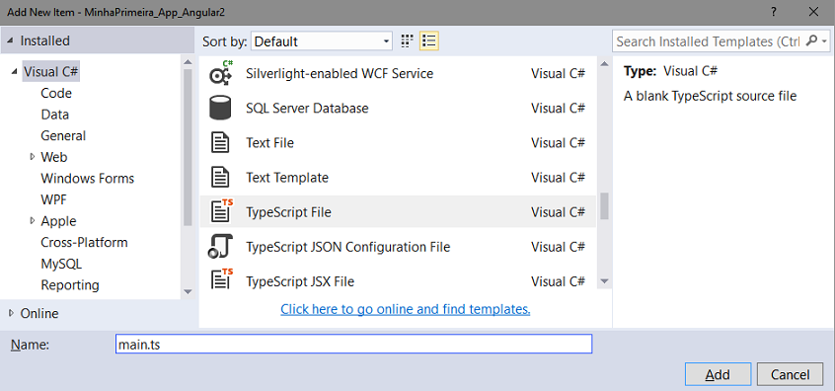Image resolution: width=835 pixels, height=391 pixels.
Task: Expand the Web tree node
Action: pos(33,157)
